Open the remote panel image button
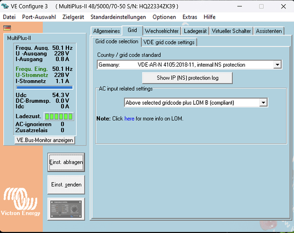Image resolution: width=294 pixels, height=233 pixels. tap(66, 209)
